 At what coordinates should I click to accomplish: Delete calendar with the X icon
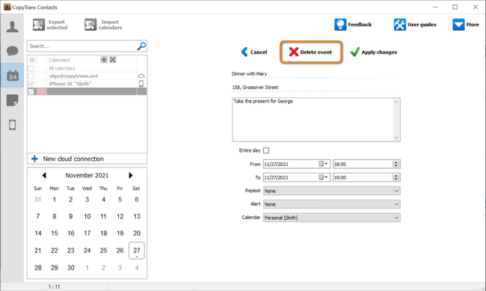(x=112, y=60)
